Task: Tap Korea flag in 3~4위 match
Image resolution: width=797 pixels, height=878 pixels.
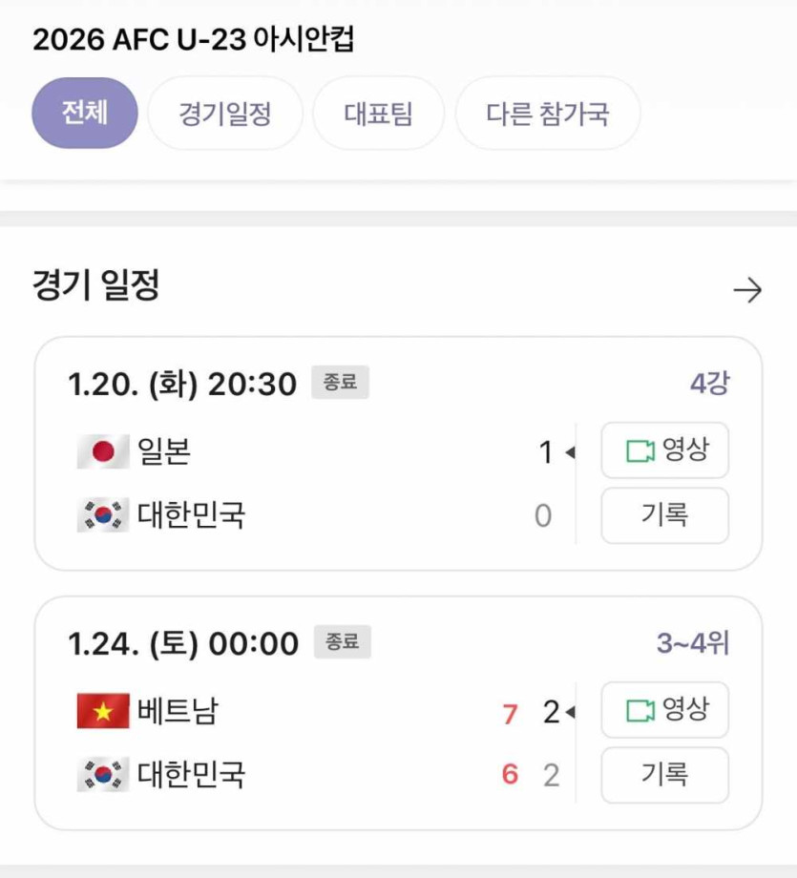Action: tap(102, 774)
